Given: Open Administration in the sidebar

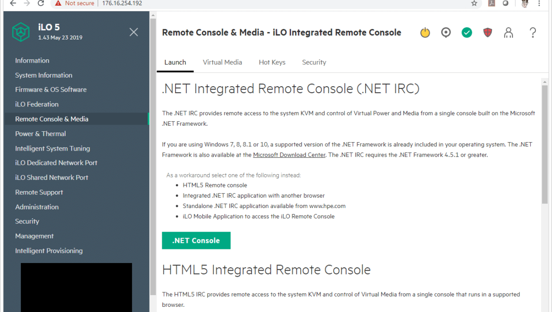Looking at the screenshot, I should (x=37, y=207).
